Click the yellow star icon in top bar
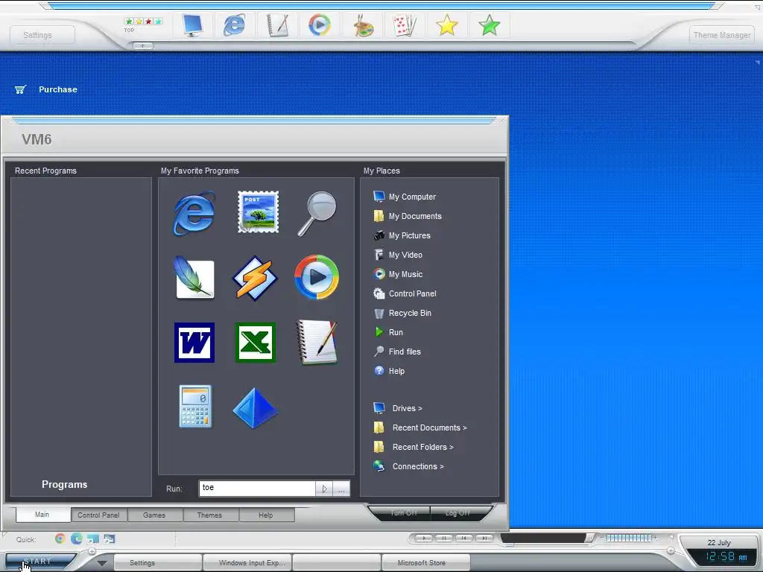 (x=447, y=25)
